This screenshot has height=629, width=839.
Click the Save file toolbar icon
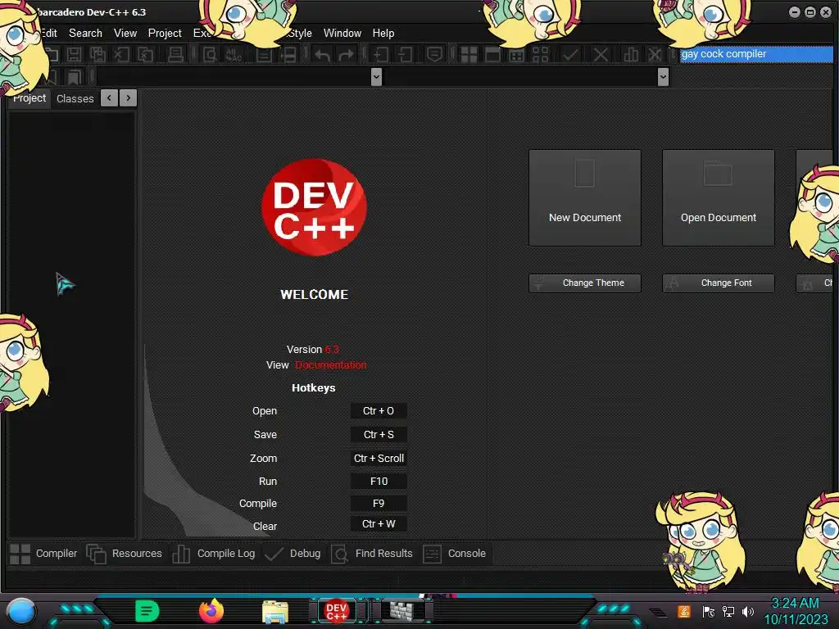click(75, 55)
